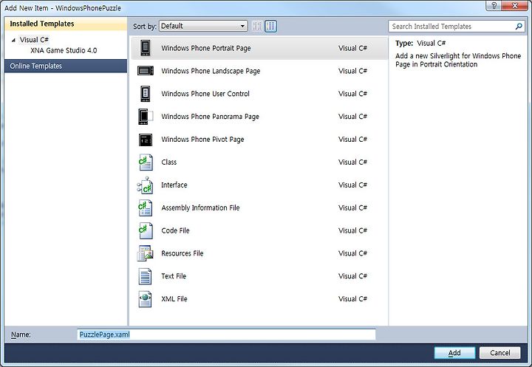Screen dimensions: 532x367
Task: Focus the Name field containing PuzzlePage.xaml
Action: click(x=227, y=335)
